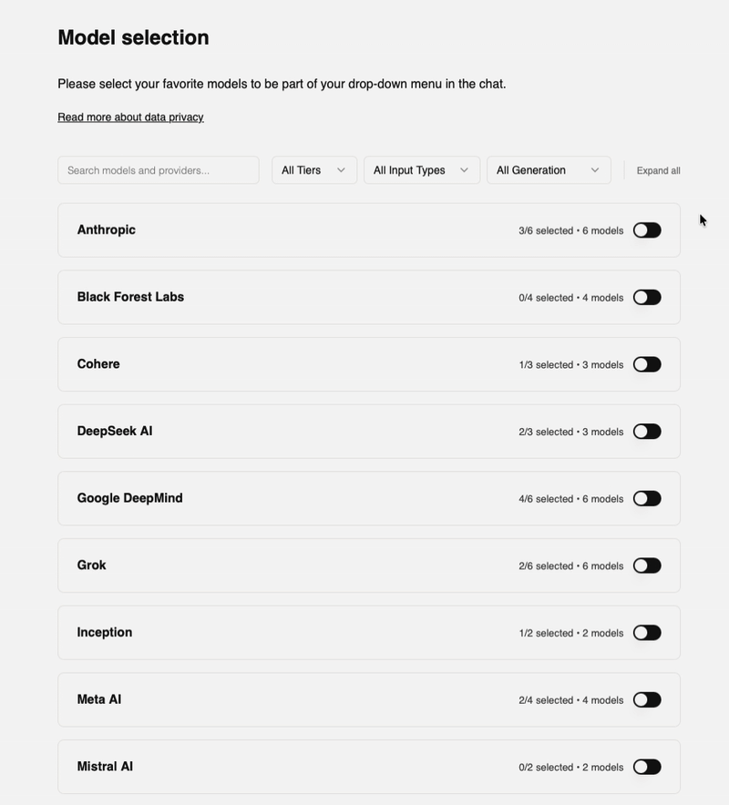Click Expand all providers
729x805 pixels.
(658, 170)
